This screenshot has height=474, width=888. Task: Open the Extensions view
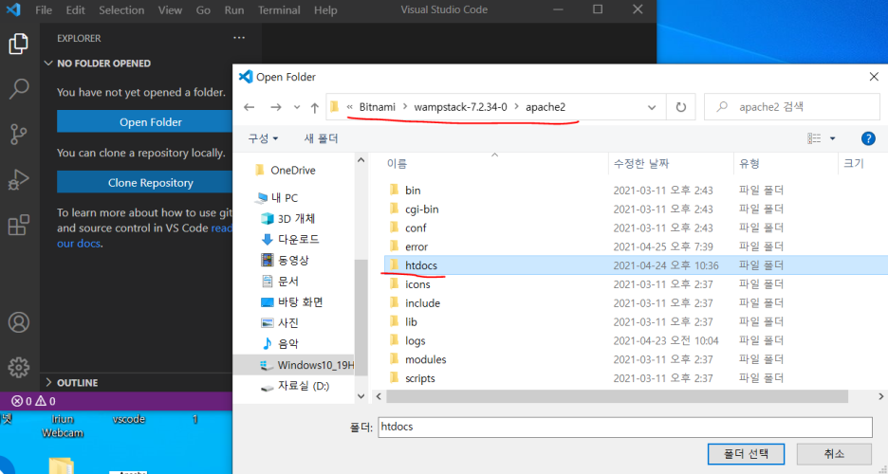[x=19, y=225]
